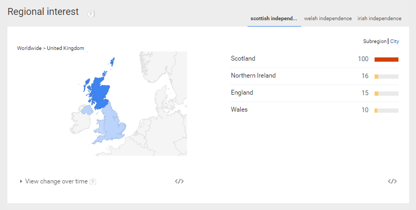The image size is (416, 210).
Task: Click Worldwide in the map breadcrumb
Action: (x=29, y=48)
